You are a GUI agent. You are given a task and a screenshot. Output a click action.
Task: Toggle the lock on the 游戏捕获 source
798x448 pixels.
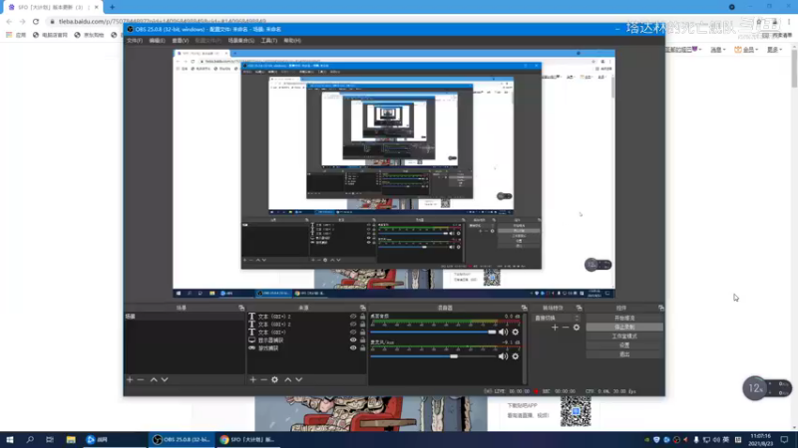(362, 347)
